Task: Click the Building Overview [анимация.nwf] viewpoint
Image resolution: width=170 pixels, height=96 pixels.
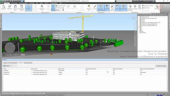Action: point(149,18)
